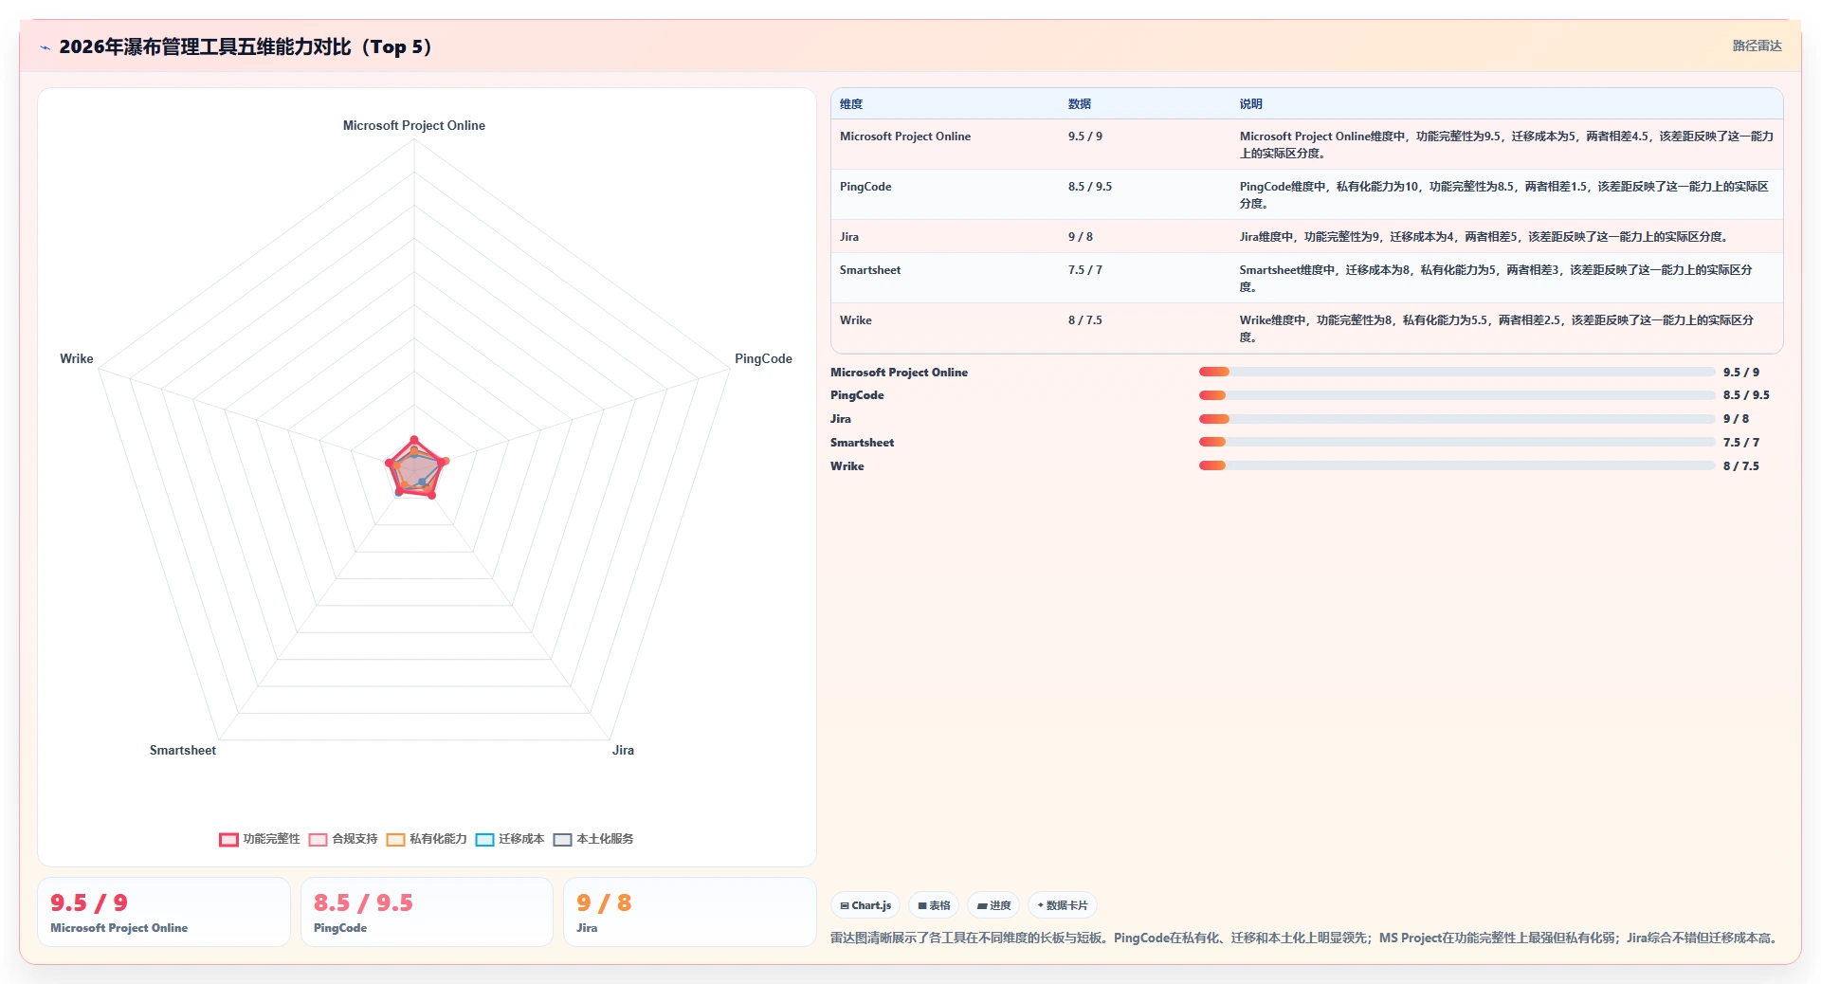Viewport: 1821px width, 984px height.
Task: Click the Wrike label in the progress list
Action: (847, 466)
